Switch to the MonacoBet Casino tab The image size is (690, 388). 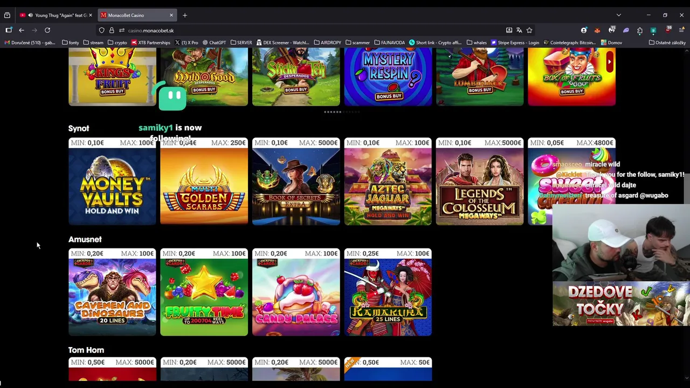(x=137, y=15)
